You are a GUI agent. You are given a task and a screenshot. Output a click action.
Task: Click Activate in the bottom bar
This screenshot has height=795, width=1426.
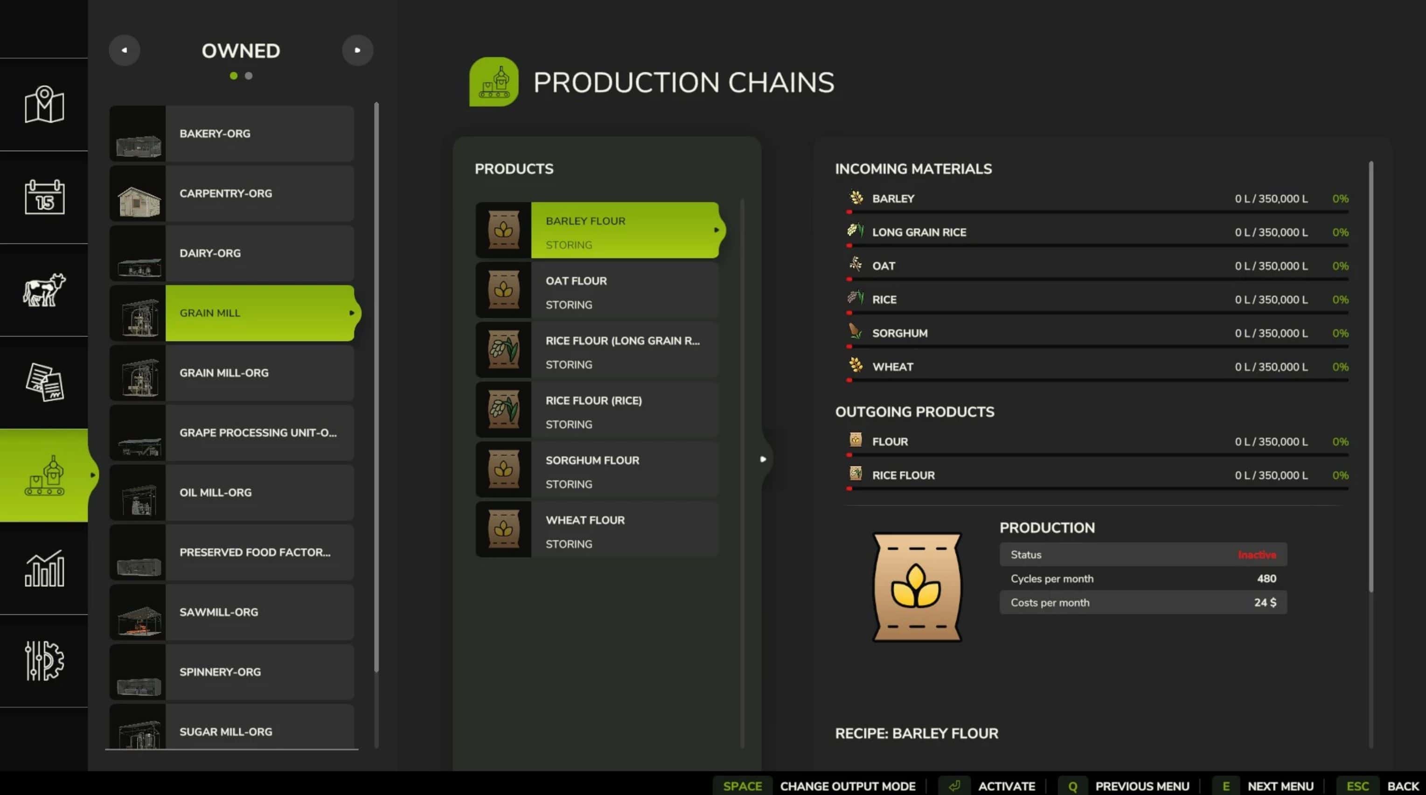(1006, 786)
